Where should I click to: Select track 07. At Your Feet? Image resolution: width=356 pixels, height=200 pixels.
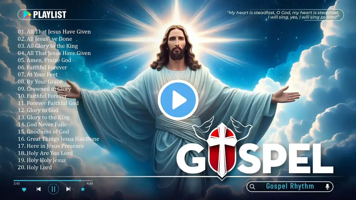38,74
